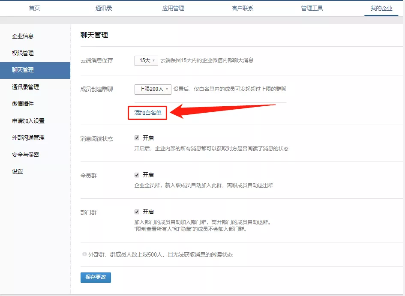The width and height of the screenshot is (405, 296).
Task: Go to the 客户联系 tab
Action: tap(242, 7)
